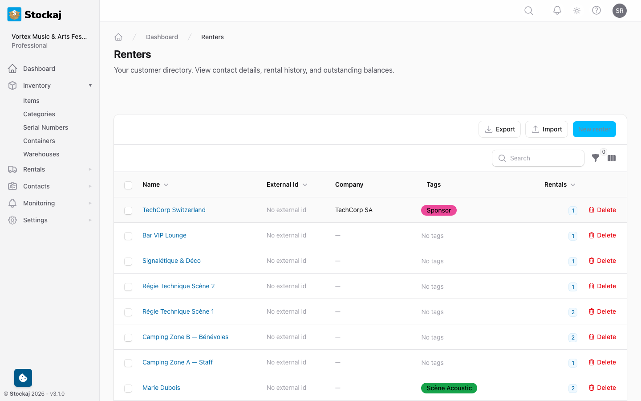The width and height of the screenshot is (641, 401).
Task: Select the checkbox beside Marie Dubois
Action: tap(128, 388)
